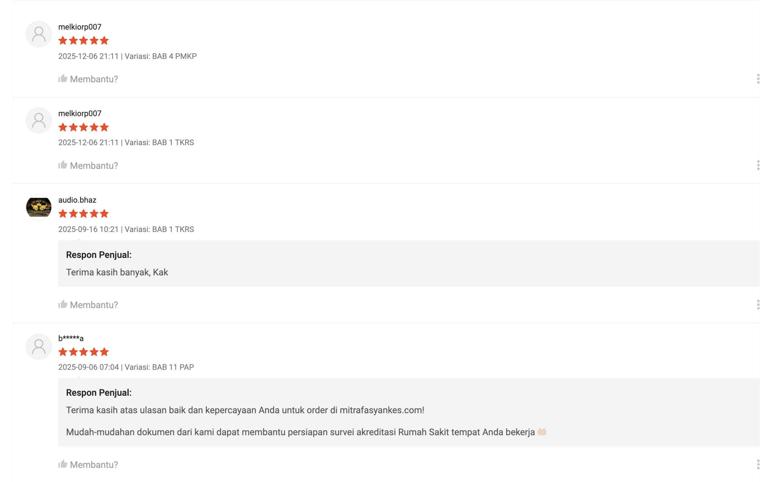Open three-dot menu on audio.bhaz's review

[x=758, y=304]
